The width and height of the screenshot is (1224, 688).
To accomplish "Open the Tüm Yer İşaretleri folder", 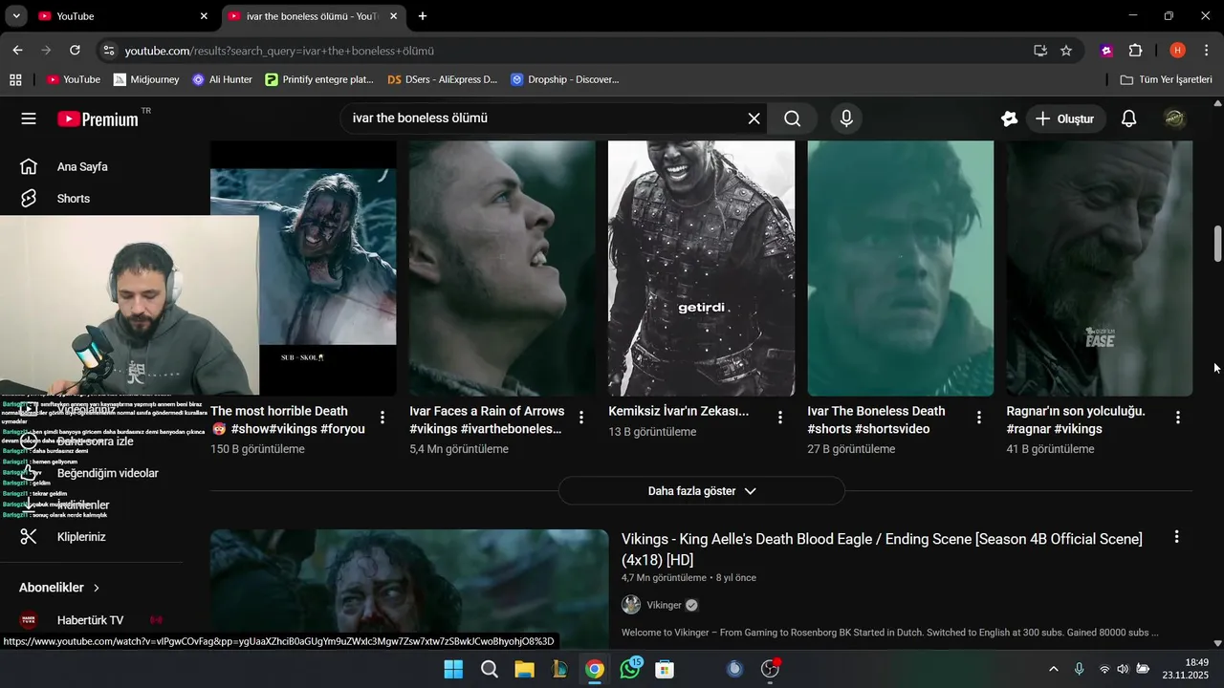I will (x=1167, y=79).
